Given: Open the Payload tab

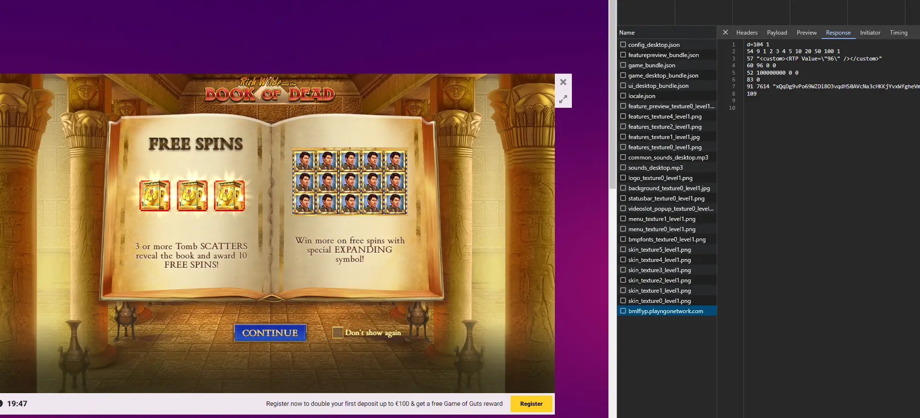Looking at the screenshot, I should point(777,33).
